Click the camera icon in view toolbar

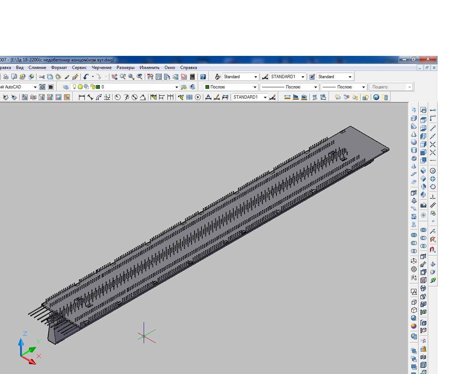point(423,205)
